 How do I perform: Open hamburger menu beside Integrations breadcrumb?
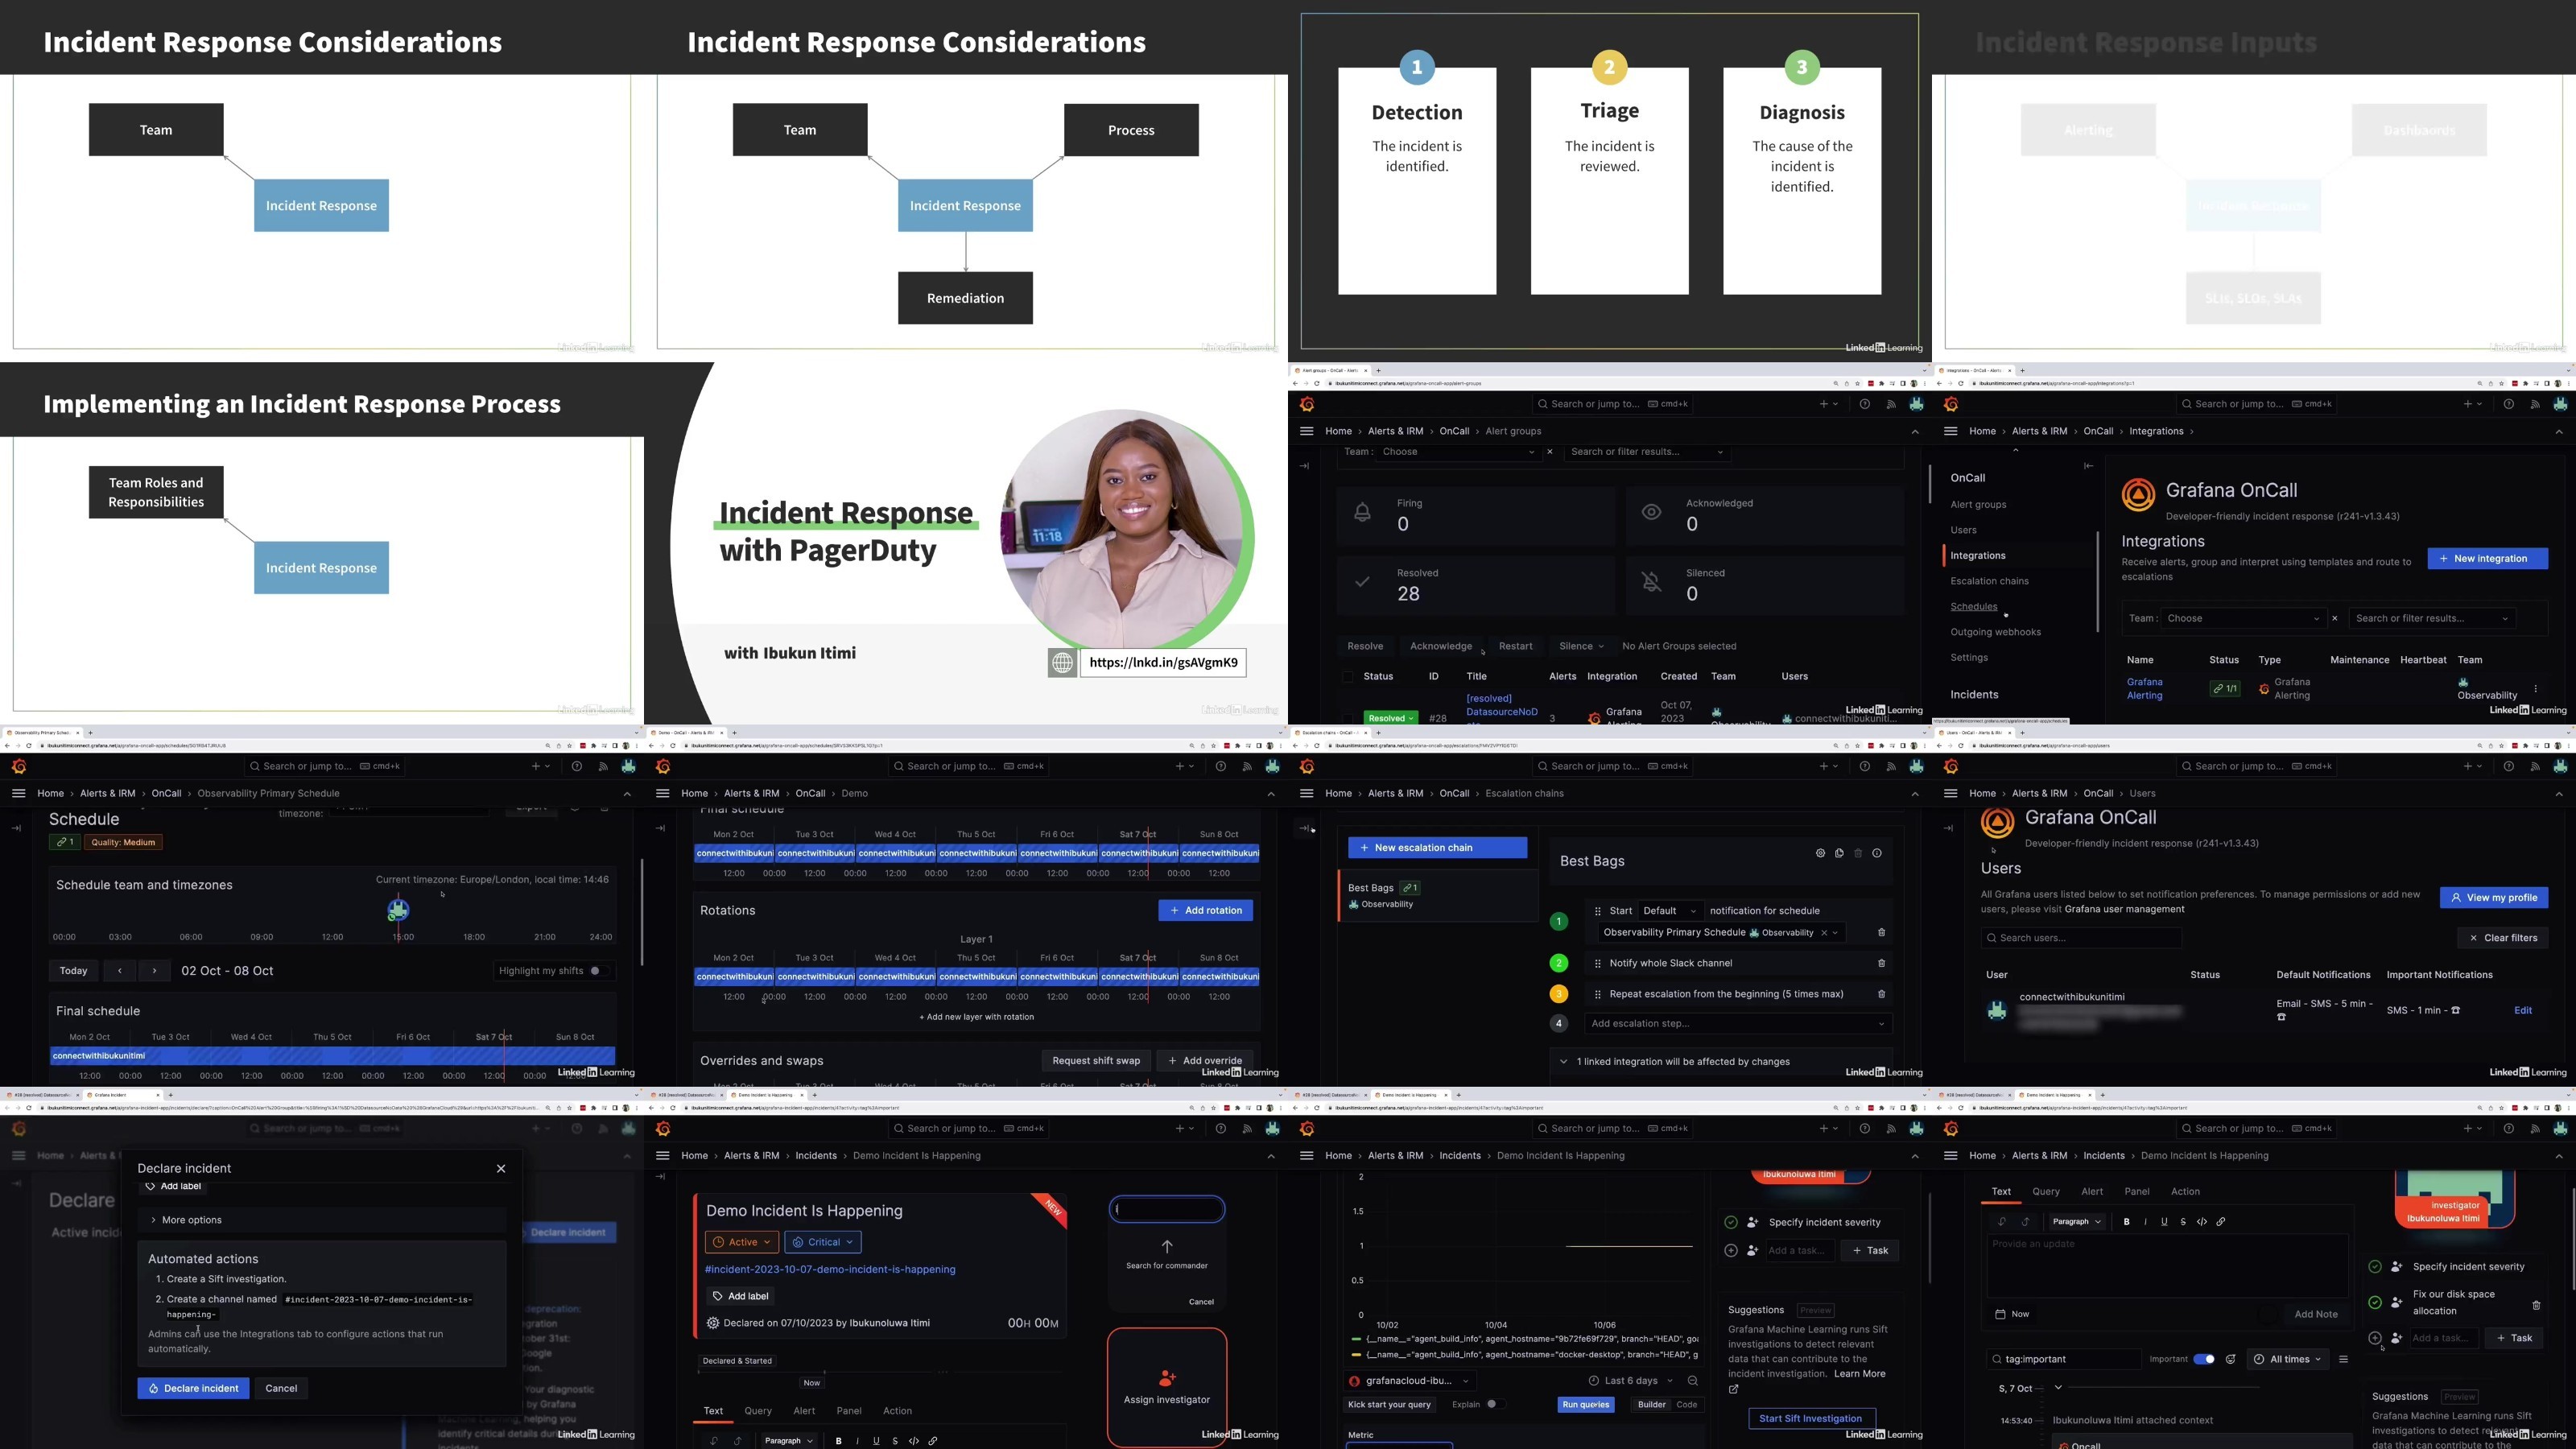(x=1950, y=431)
